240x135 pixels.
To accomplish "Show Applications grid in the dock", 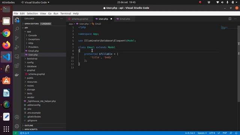I will pyautogui.click(x=6, y=129).
